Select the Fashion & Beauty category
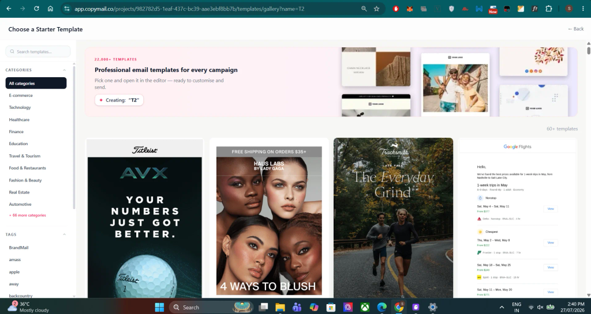Image resolution: width=591 pixels, height=314 pixels. point(25,180)
